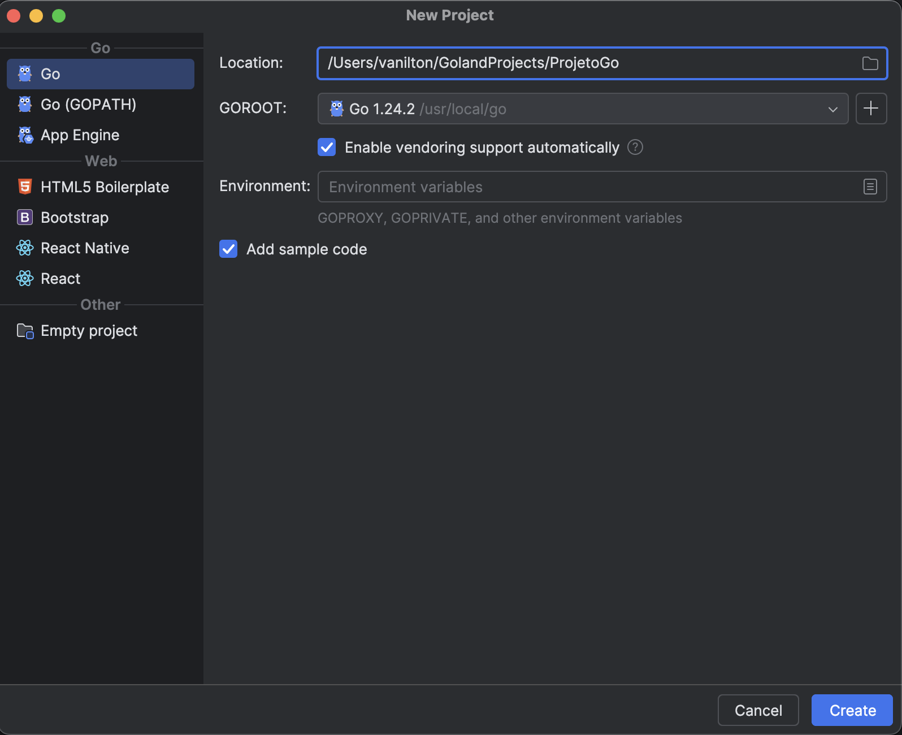Viewport: 902px width, 735px height.
Task: Select the 'React' template row
Action: (101, 279)
